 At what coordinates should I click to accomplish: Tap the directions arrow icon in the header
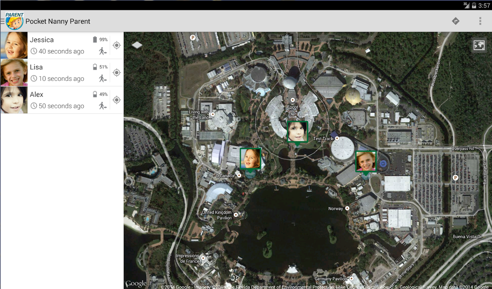click(x=455, y=21)
